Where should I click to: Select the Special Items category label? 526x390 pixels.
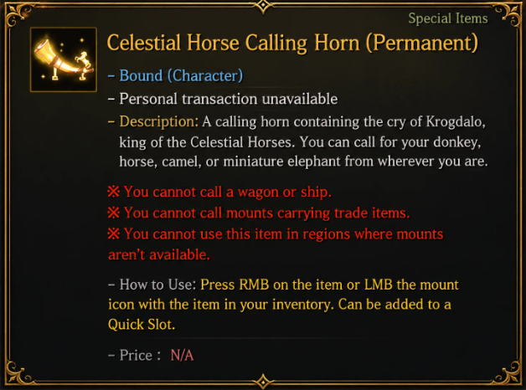(x=448, y=18)
